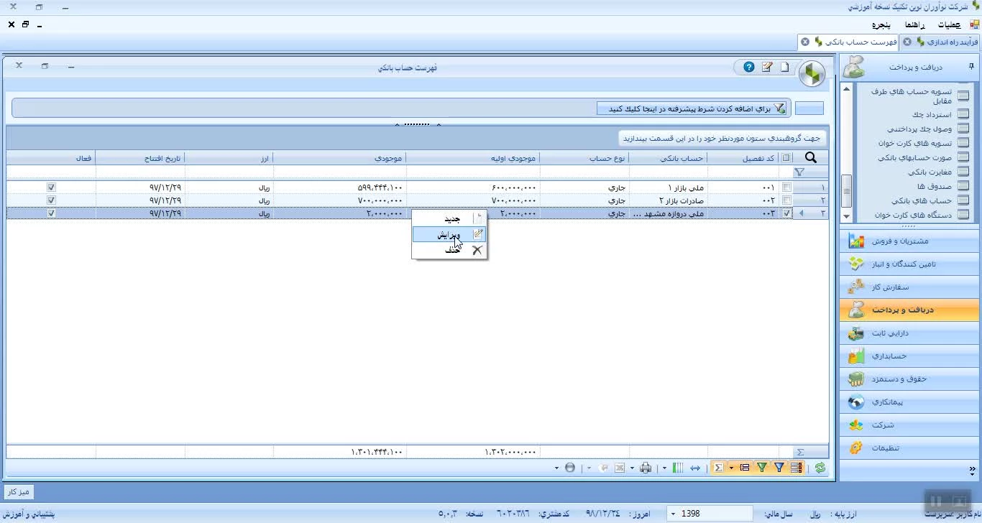The image size is (982, 523).
Task: Toggle the select-all checkbox in grid header
Action: click(x=786, y=158)
